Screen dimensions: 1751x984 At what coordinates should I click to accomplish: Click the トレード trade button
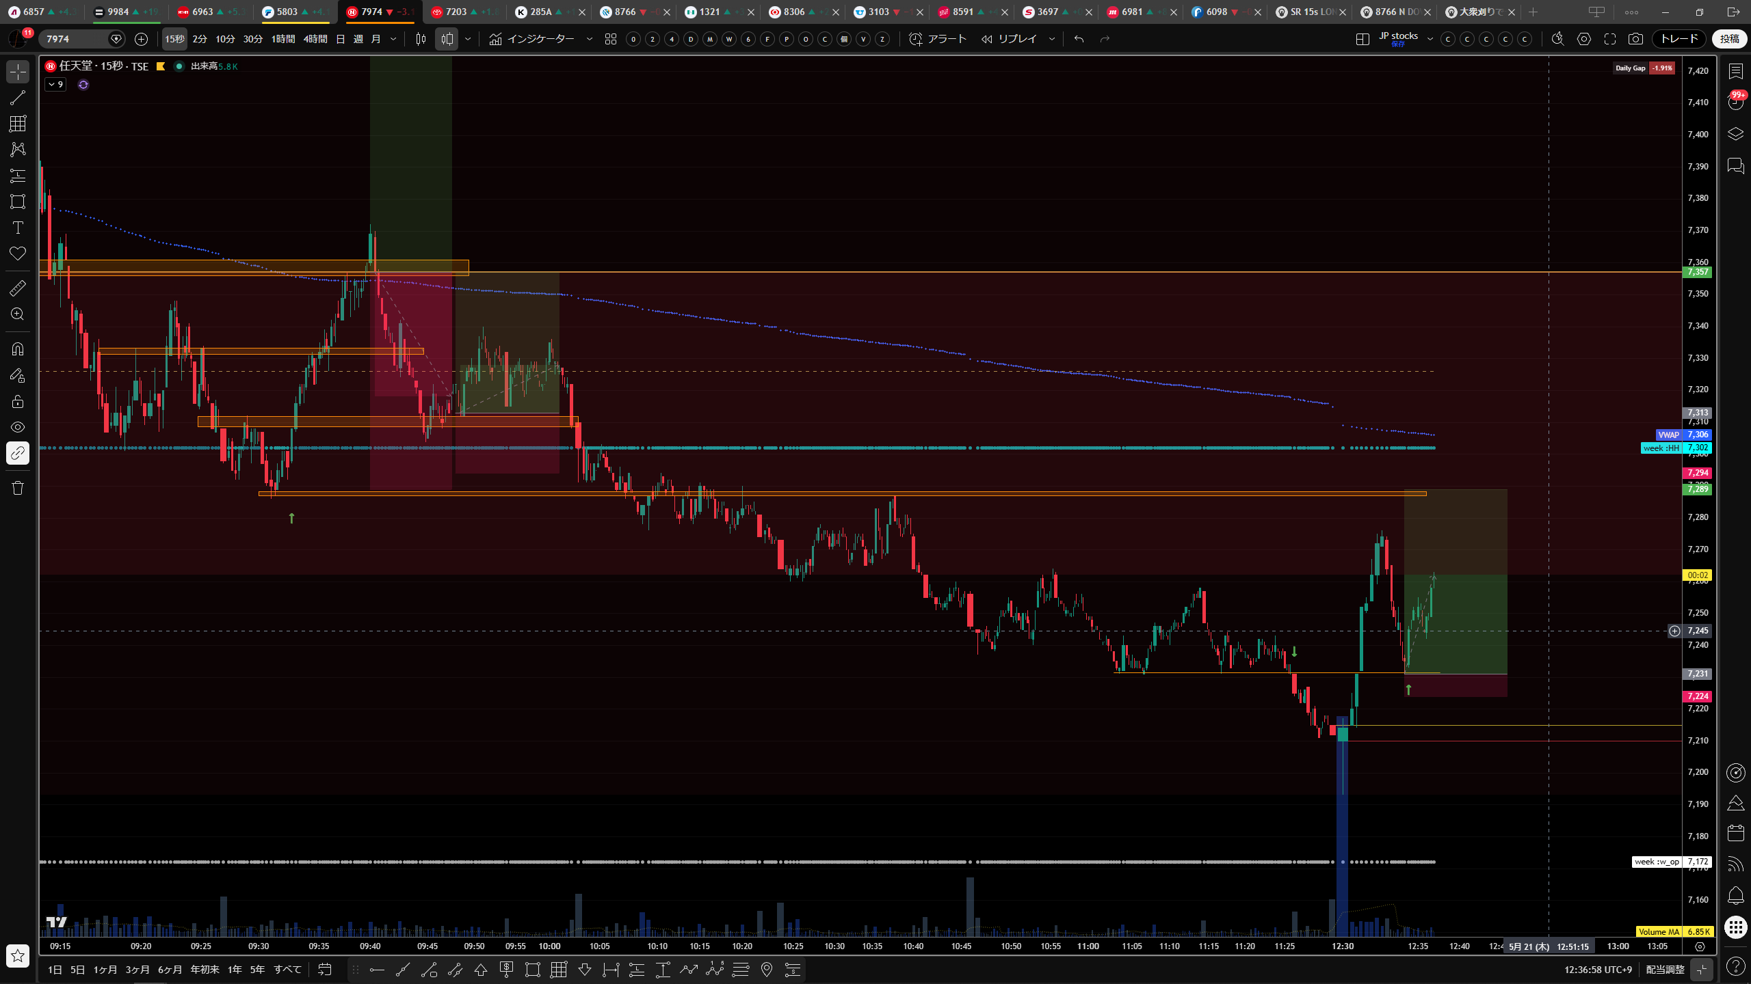coord(1679,39)
